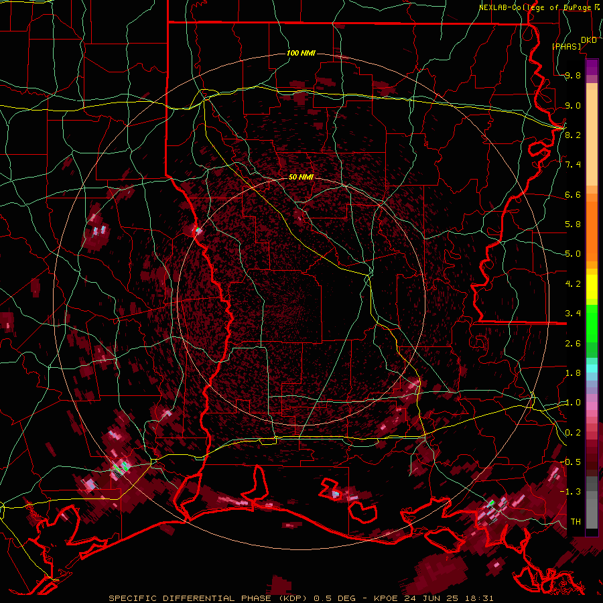
Task: Click the SPECIFIC DIFFERENTIAL PHASE (KDP) caption
Action: tap(208, 598)
